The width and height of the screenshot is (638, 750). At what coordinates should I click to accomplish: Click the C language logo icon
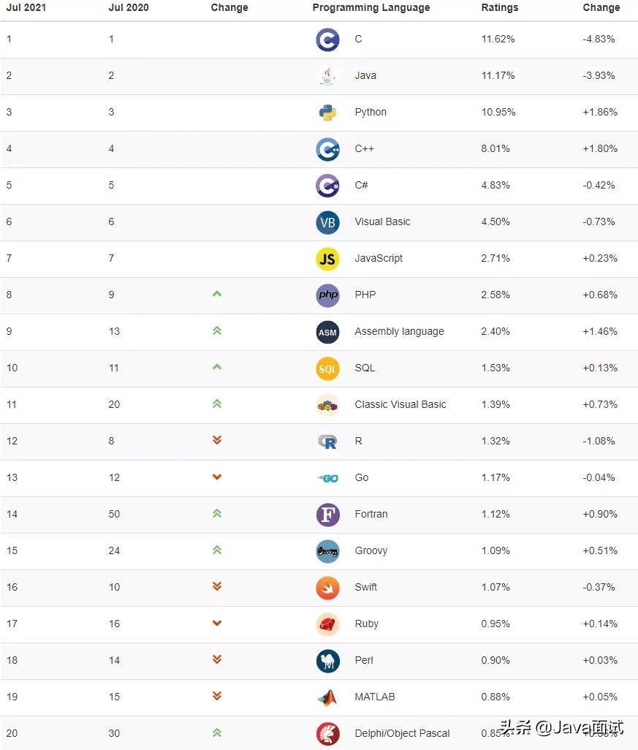point(327,39)
